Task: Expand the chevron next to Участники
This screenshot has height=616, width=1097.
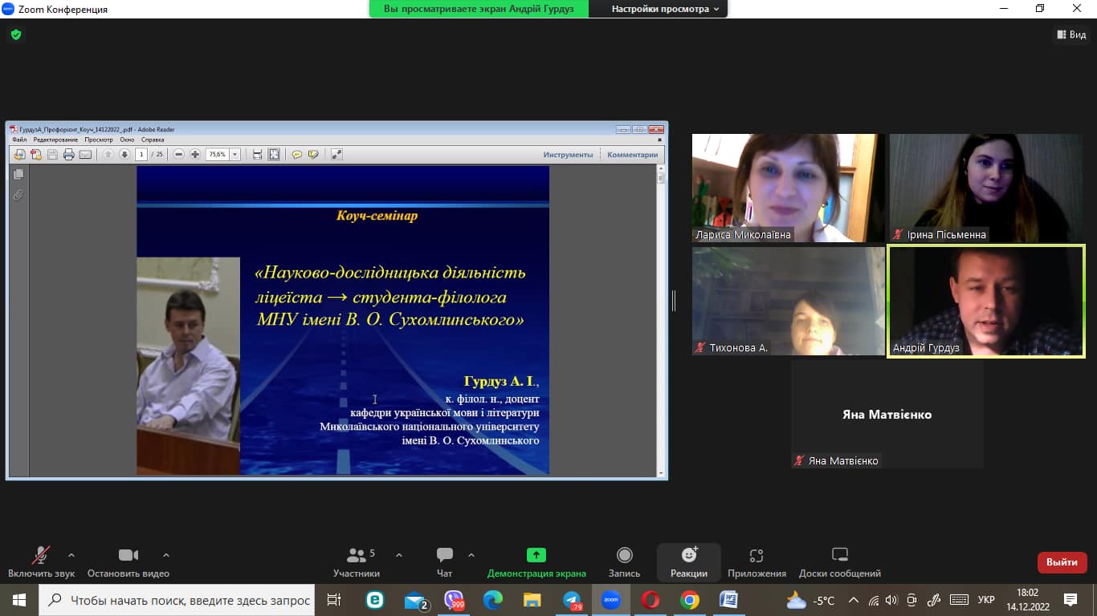Action: (x=399, y=554)
